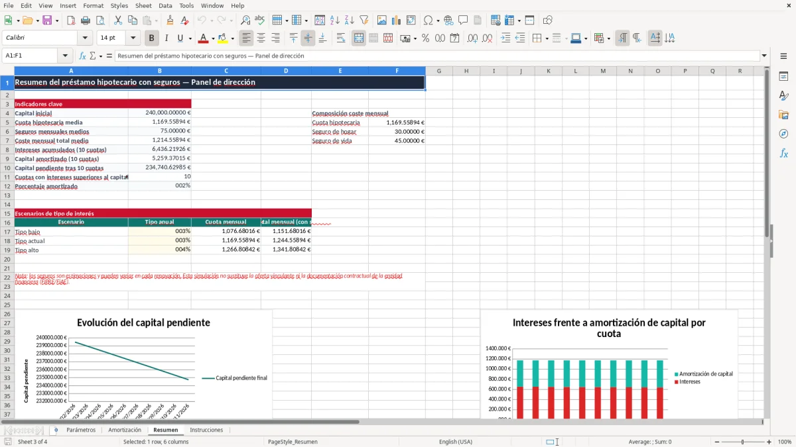Open the Borders dropdown arrow

(548, 38)
